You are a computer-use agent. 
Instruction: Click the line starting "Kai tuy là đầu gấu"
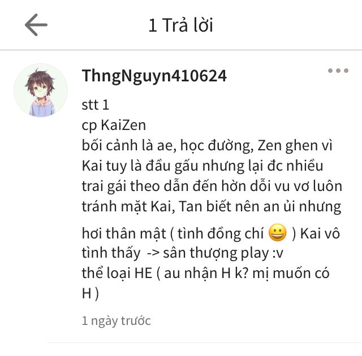[202, 166]
